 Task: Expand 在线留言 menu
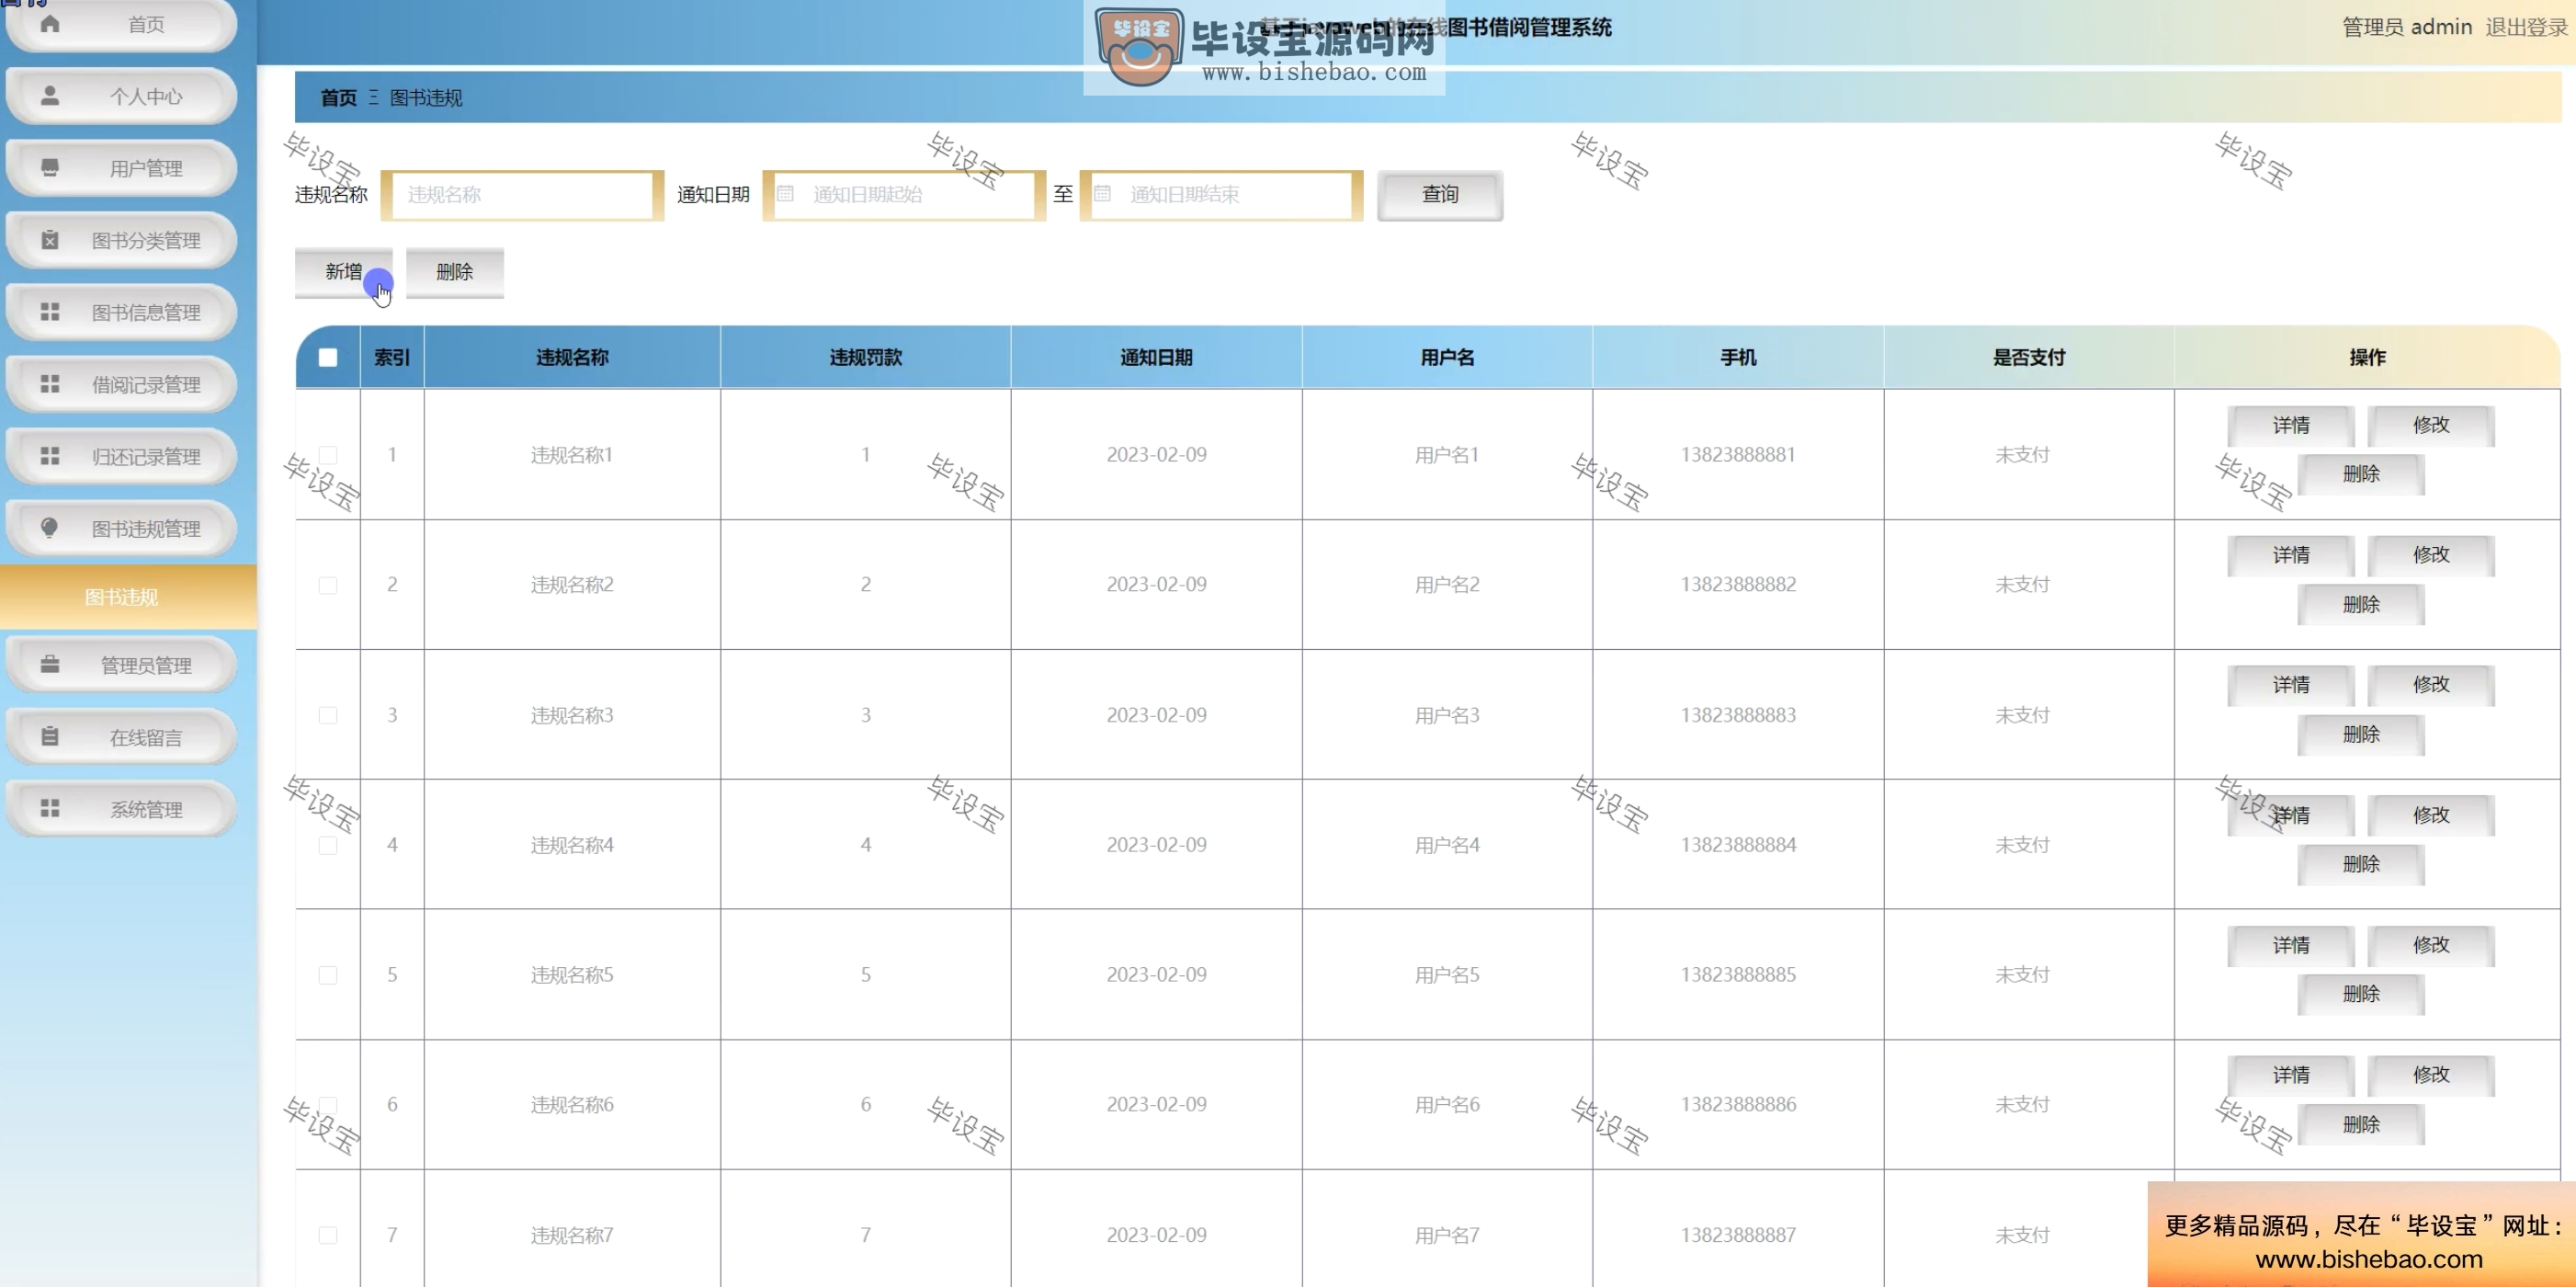pyautogui.click(x=121, y=737)
